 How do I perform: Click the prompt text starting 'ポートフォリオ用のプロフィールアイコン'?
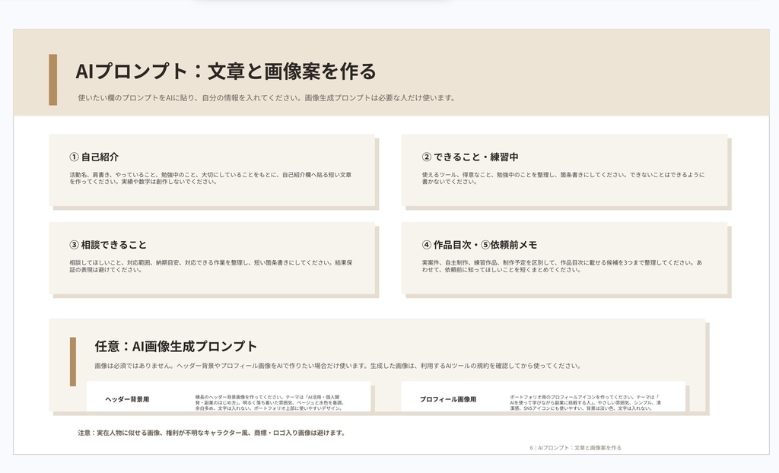585,403
